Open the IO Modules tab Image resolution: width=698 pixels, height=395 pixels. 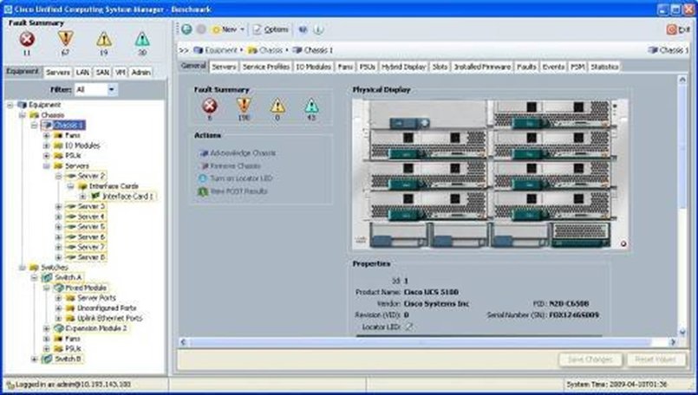click(x=313, y=67)
